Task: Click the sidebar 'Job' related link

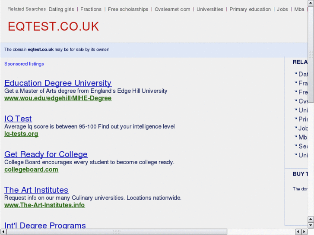Action: pos(303,128)
